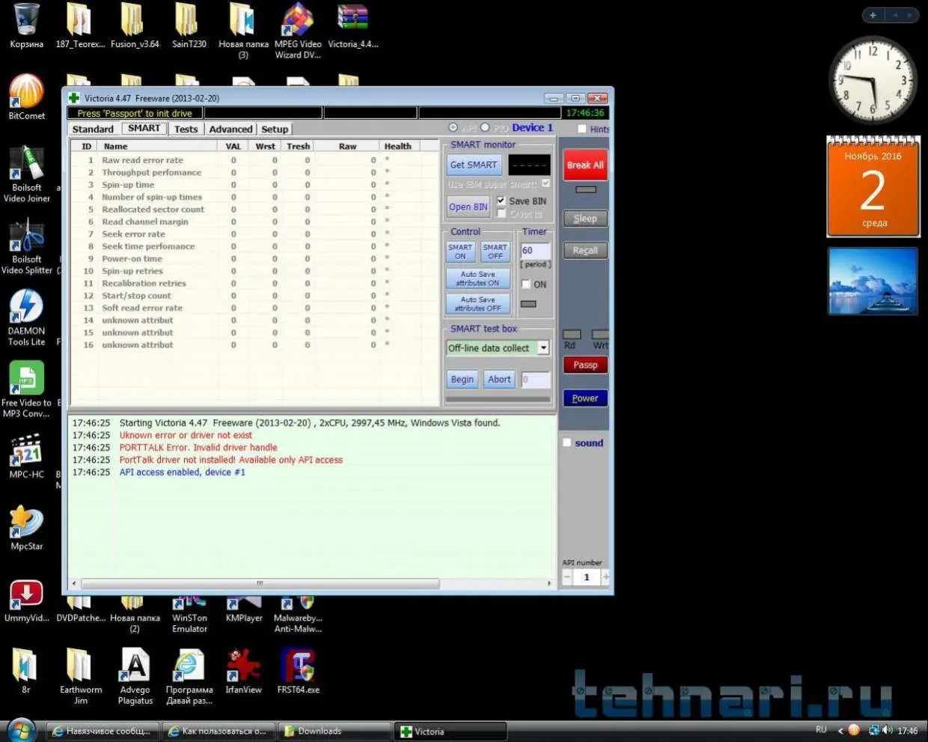
Task: Open volume speaker icon in system tray
Action: (888, 730)
